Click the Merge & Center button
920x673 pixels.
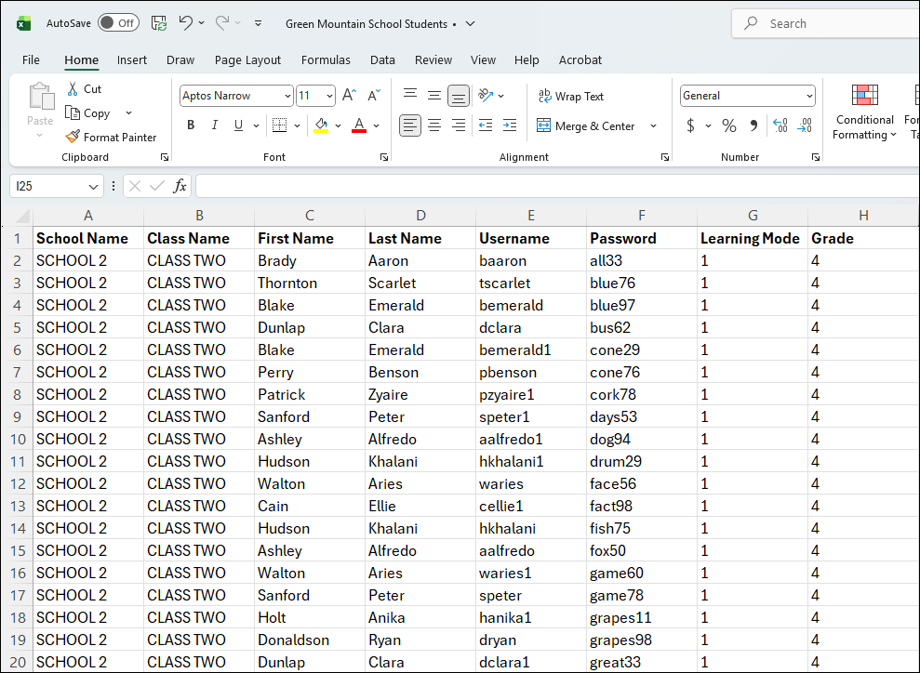click(x=586, y=125)
